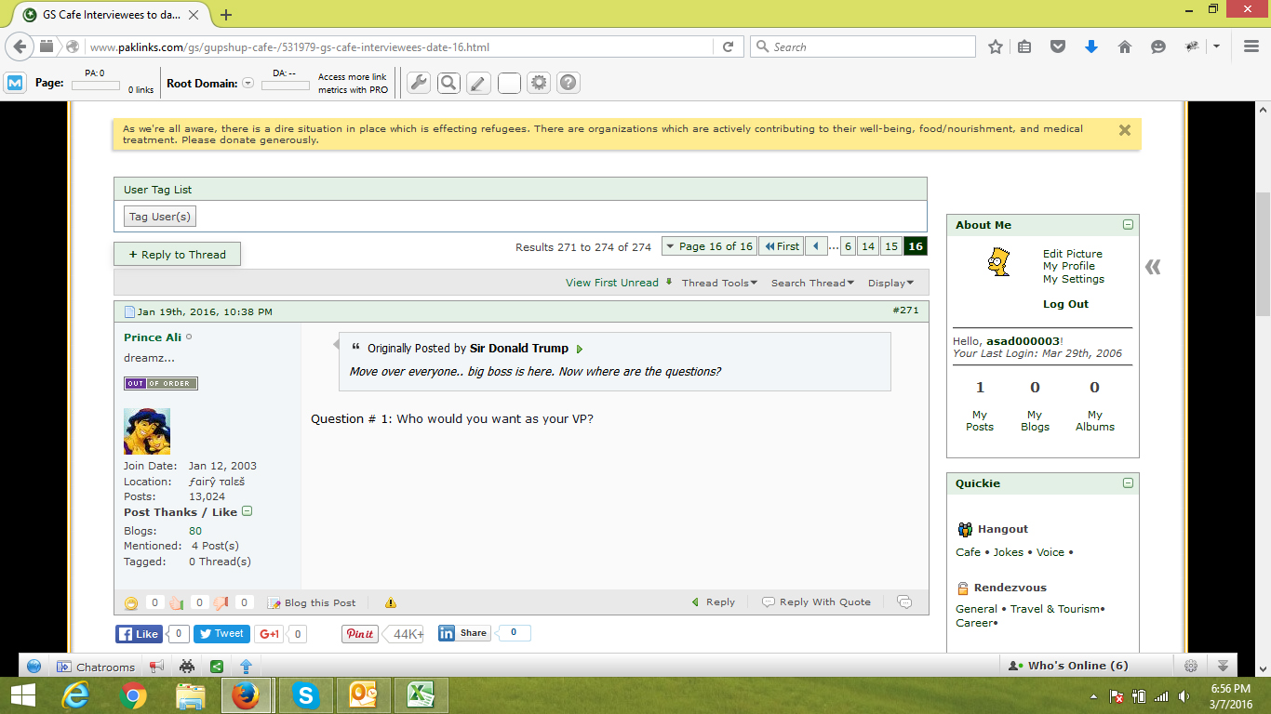Viewport: 1271px width, 714px height.
Task: Open MozBar help question mark icon
Action: [569, 83]
